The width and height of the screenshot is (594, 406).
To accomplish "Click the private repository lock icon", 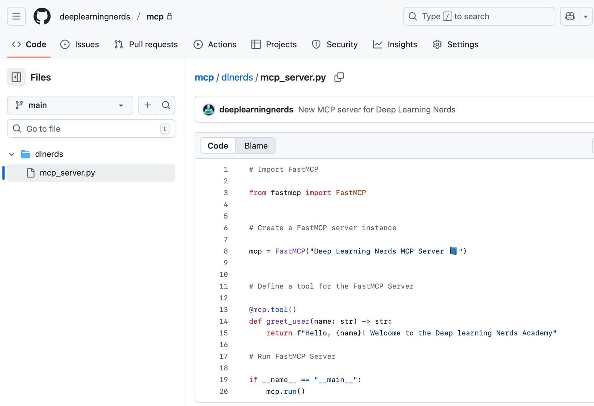I will coord(170,16).
